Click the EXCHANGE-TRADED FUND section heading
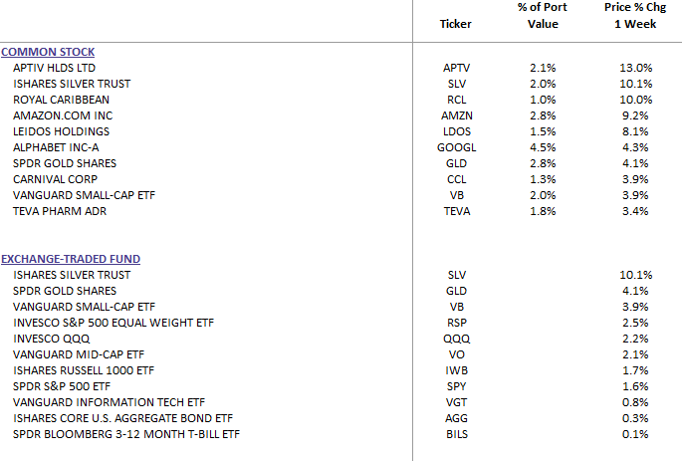 click(66, 259)
